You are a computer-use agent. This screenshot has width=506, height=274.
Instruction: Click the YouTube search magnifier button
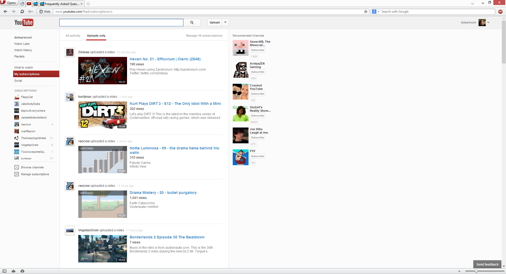click(x=192, y=22)
